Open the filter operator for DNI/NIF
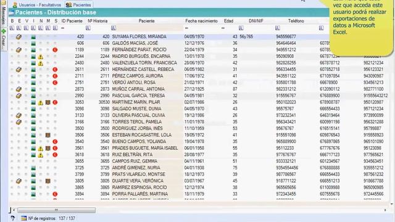Image resolution: width=395 pixels, height=222 pixels. coord(241,28)
